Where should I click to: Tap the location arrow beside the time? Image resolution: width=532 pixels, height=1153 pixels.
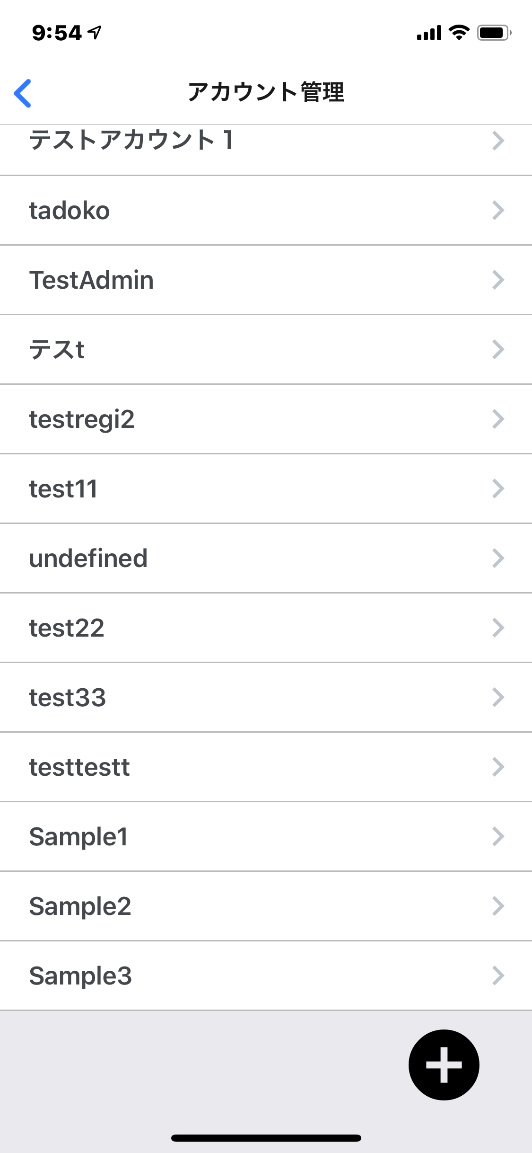click(95, 33)
